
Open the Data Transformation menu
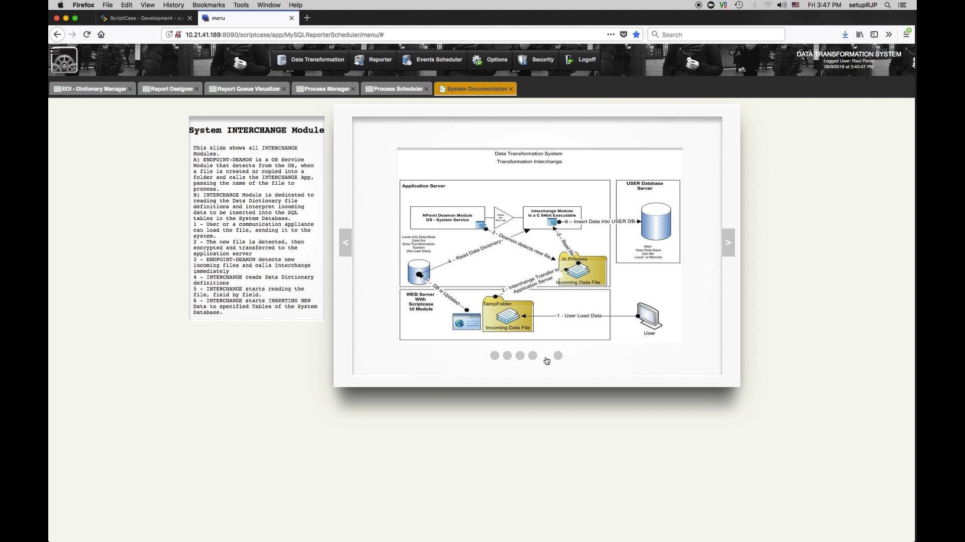click(311, 60)
